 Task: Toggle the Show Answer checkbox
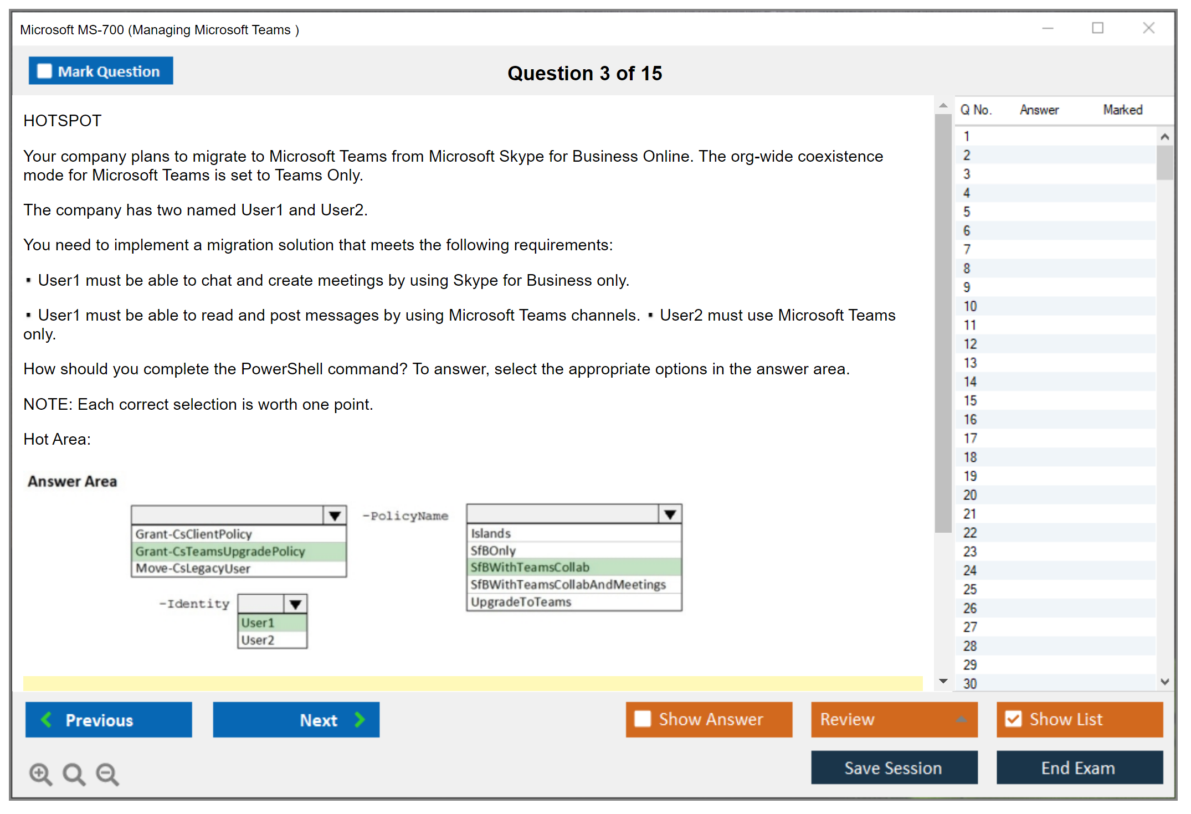[643, 719]
